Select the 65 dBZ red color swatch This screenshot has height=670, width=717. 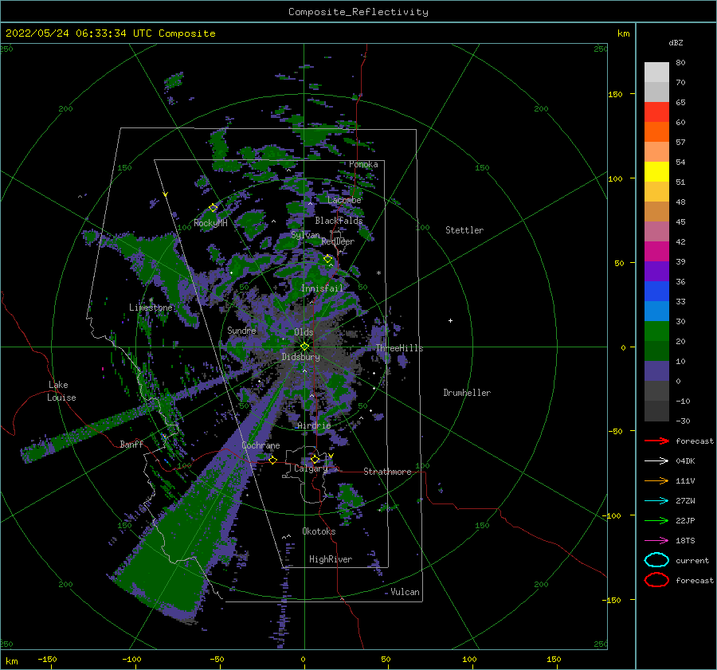656,112
